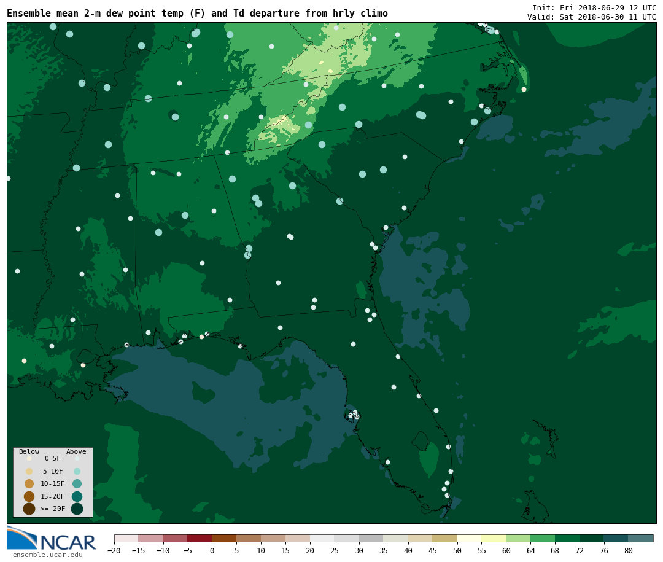Select the Above 0-5F legend dot
Viewport: 663px width, 562px height.
(x=77, y=458)
